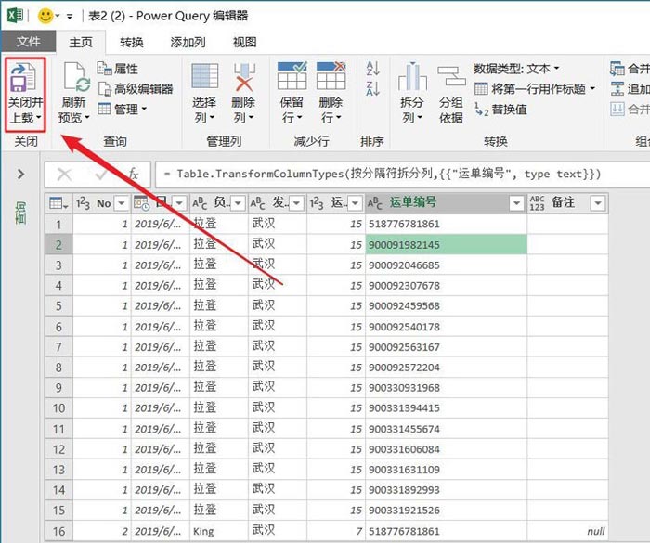The height and width of the screenshot is (543, 650).
Task: Click cell 900092307678
Action: 446,285
